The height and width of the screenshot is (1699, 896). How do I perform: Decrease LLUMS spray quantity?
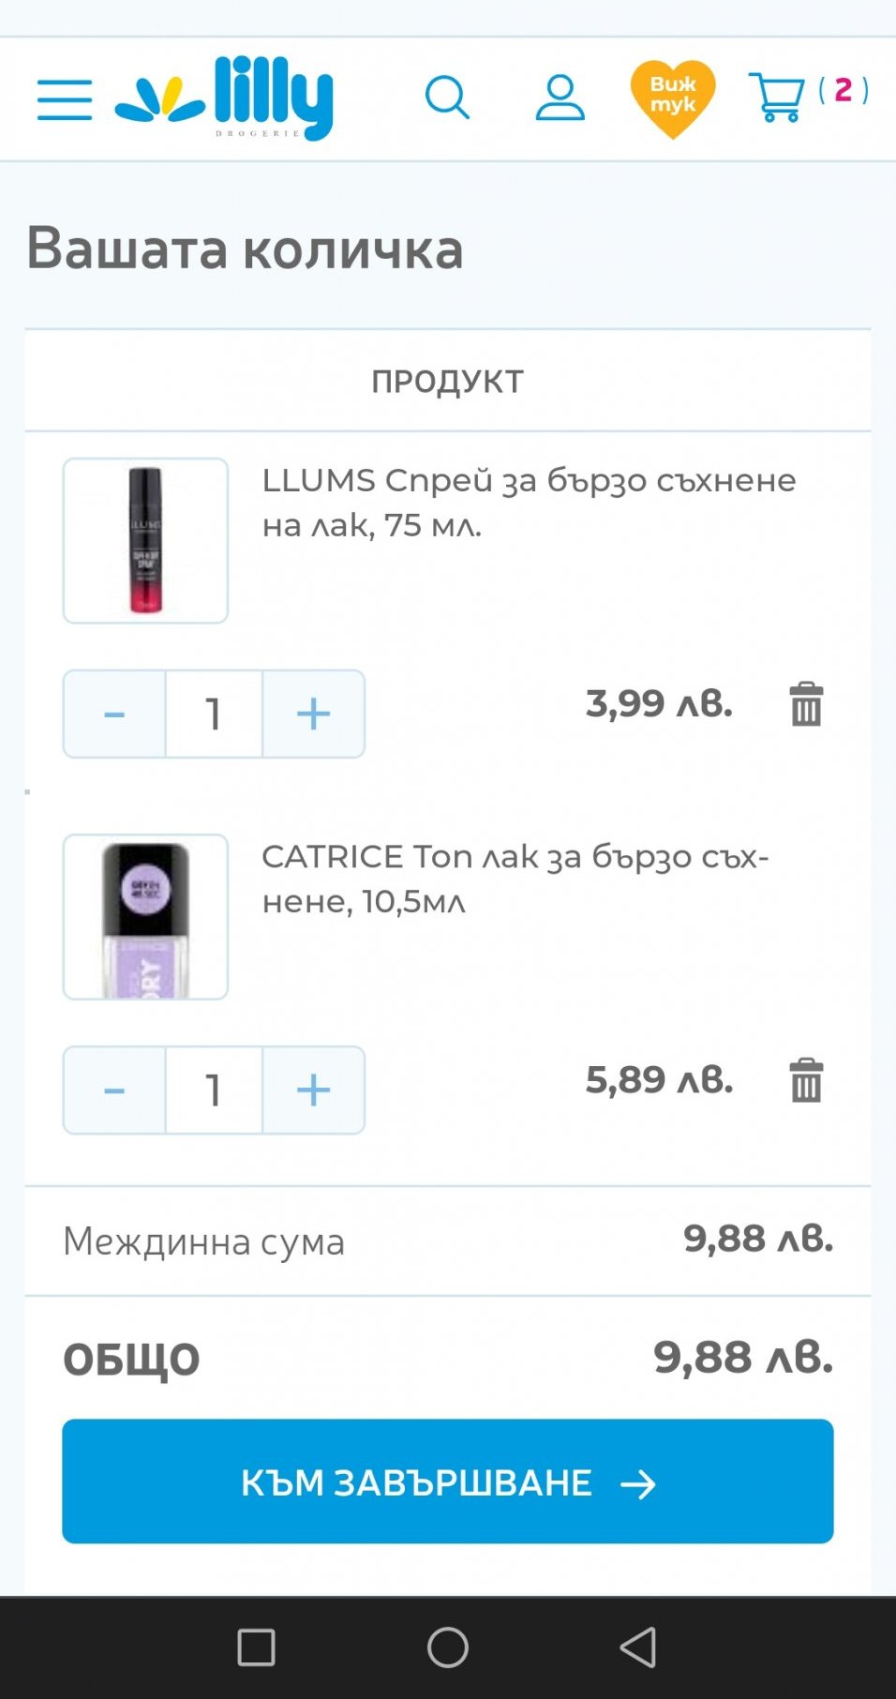[x=114, y=714]
